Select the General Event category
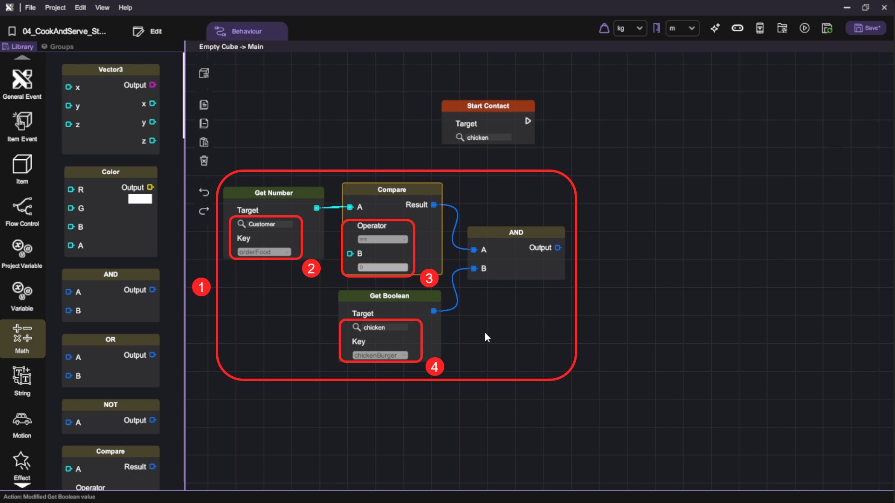The image size is (895, 503). click(22, 84)
